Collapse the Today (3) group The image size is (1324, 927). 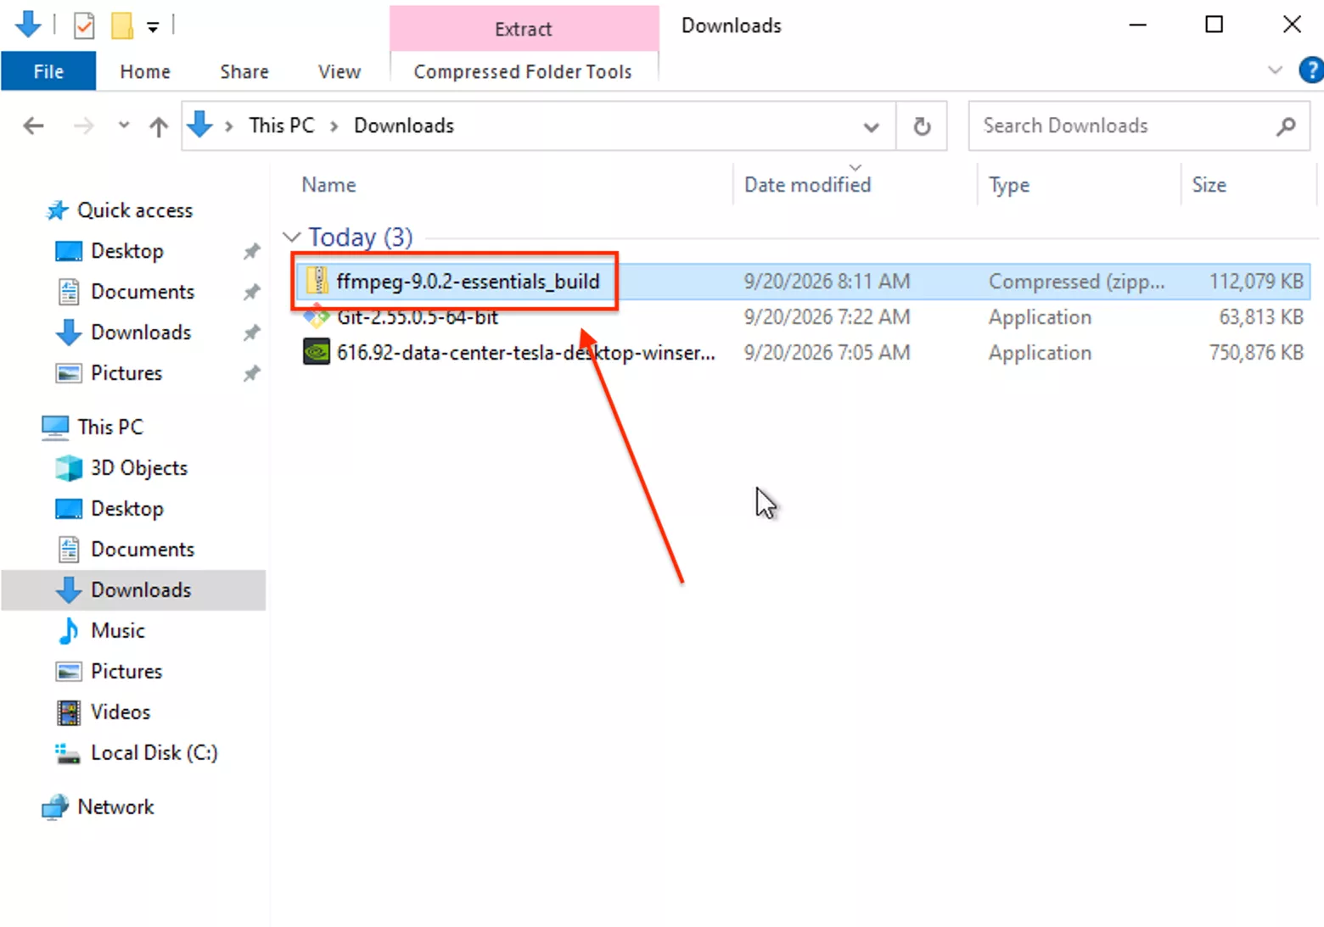coord(291,237)
